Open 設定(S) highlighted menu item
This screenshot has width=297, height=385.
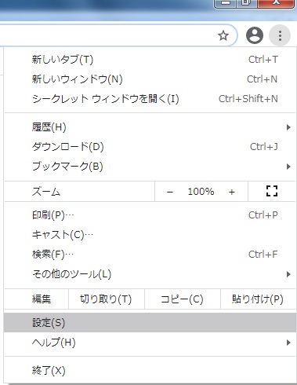[150, 323]
